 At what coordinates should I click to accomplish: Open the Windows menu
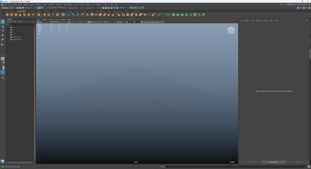pyautogui.click(x=38, y=4)
